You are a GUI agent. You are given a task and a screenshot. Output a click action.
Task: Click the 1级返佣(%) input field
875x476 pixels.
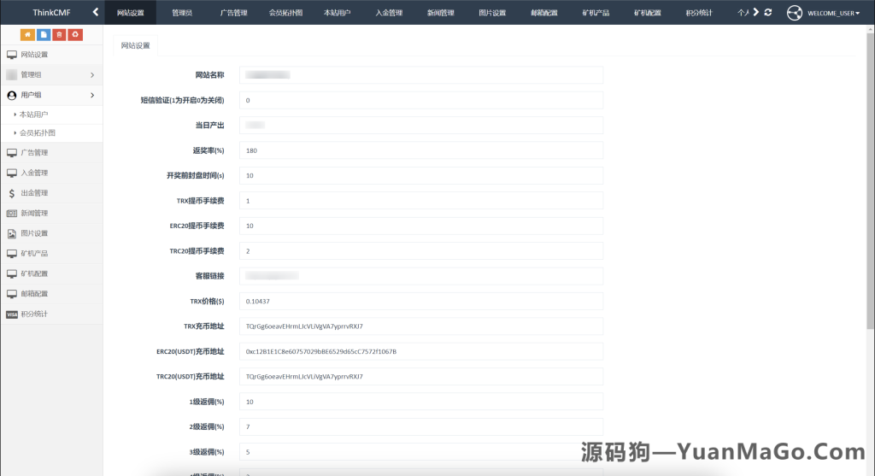pos(421,401)
